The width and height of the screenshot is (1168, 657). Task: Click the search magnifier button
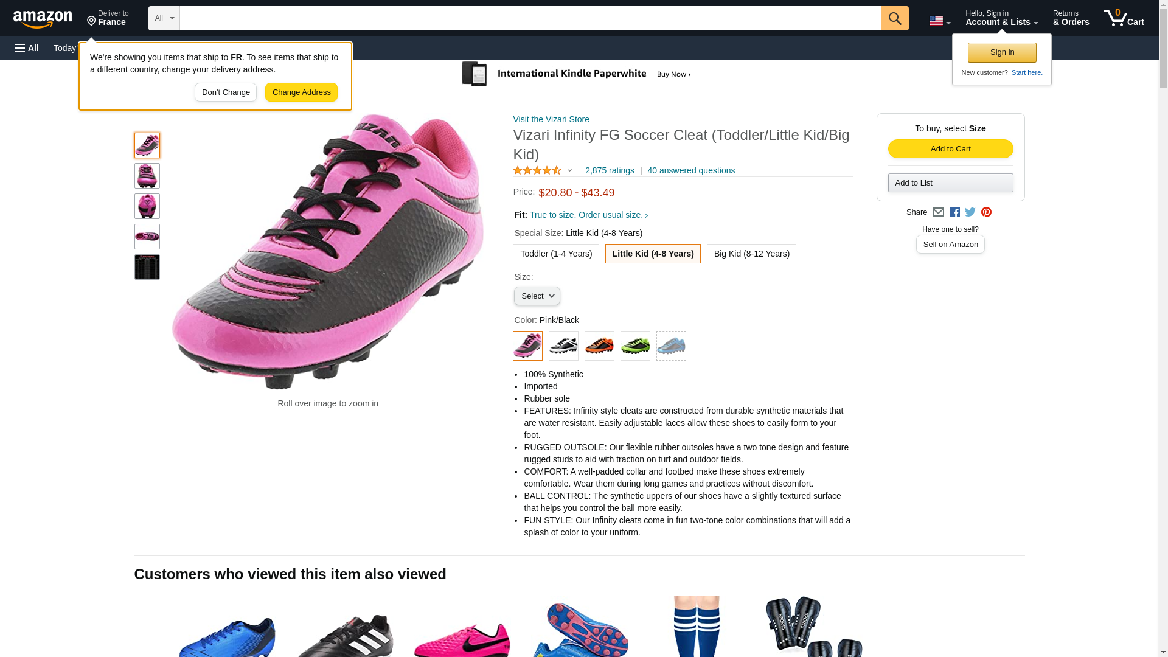click(894, 18)
